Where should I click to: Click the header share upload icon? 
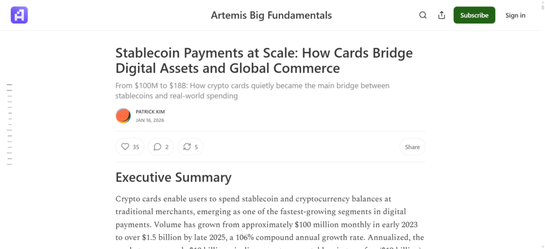[441, 15]
